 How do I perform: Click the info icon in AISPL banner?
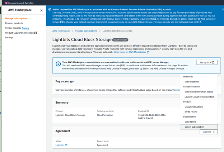[x=50, y=9]
